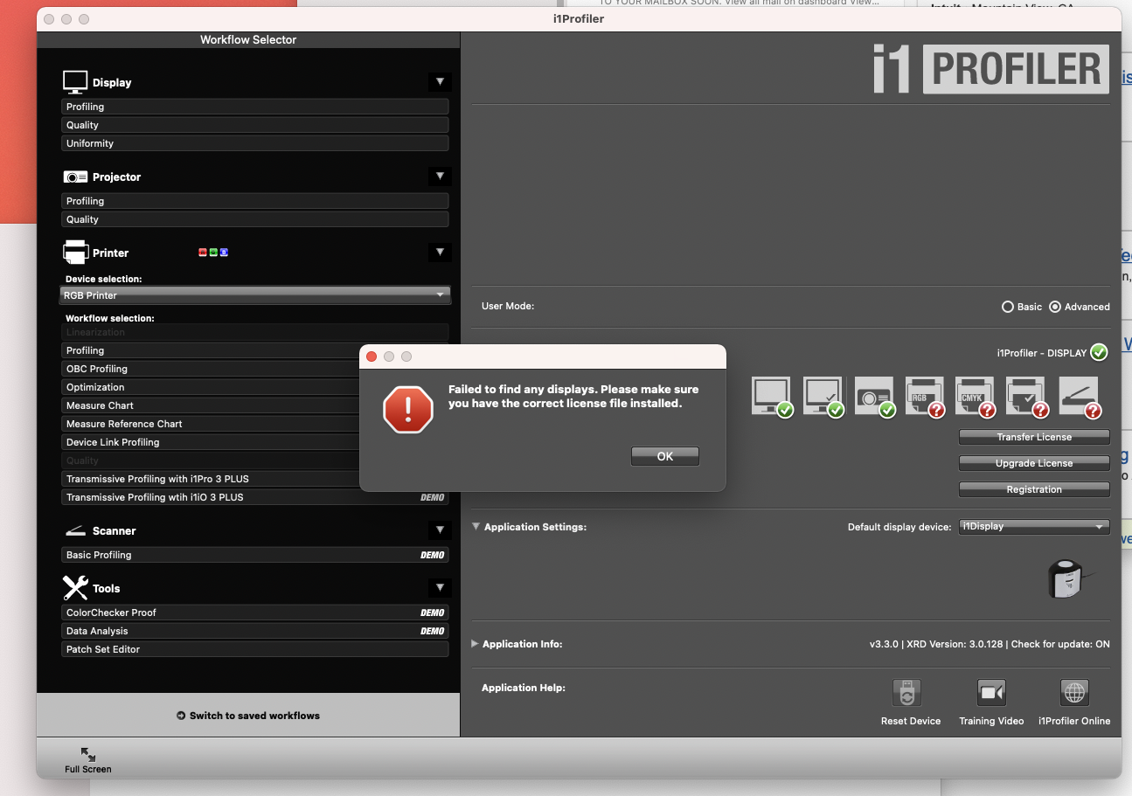The width and height of the screenshot is (1132, 796).
Task: Open i1Profiler Online globe icon
Action: 1074,693
